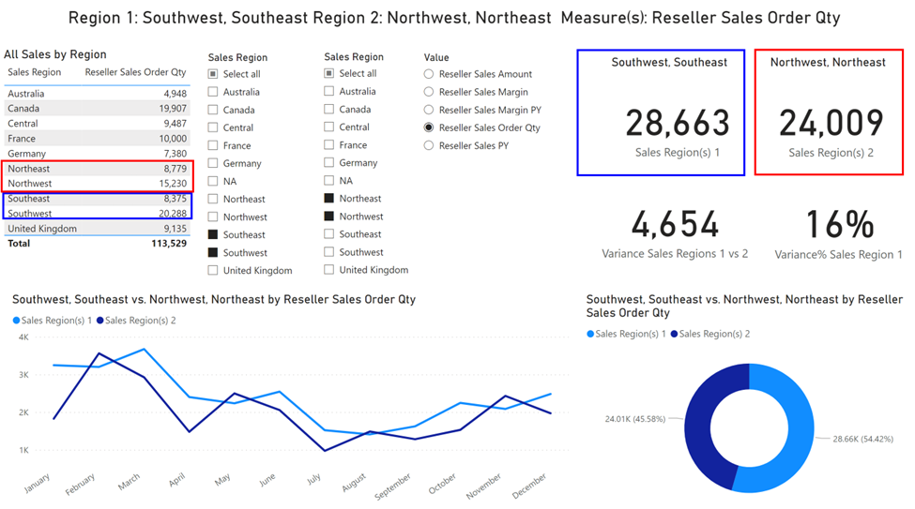Select the Australia row in the table

pos(97,94)
